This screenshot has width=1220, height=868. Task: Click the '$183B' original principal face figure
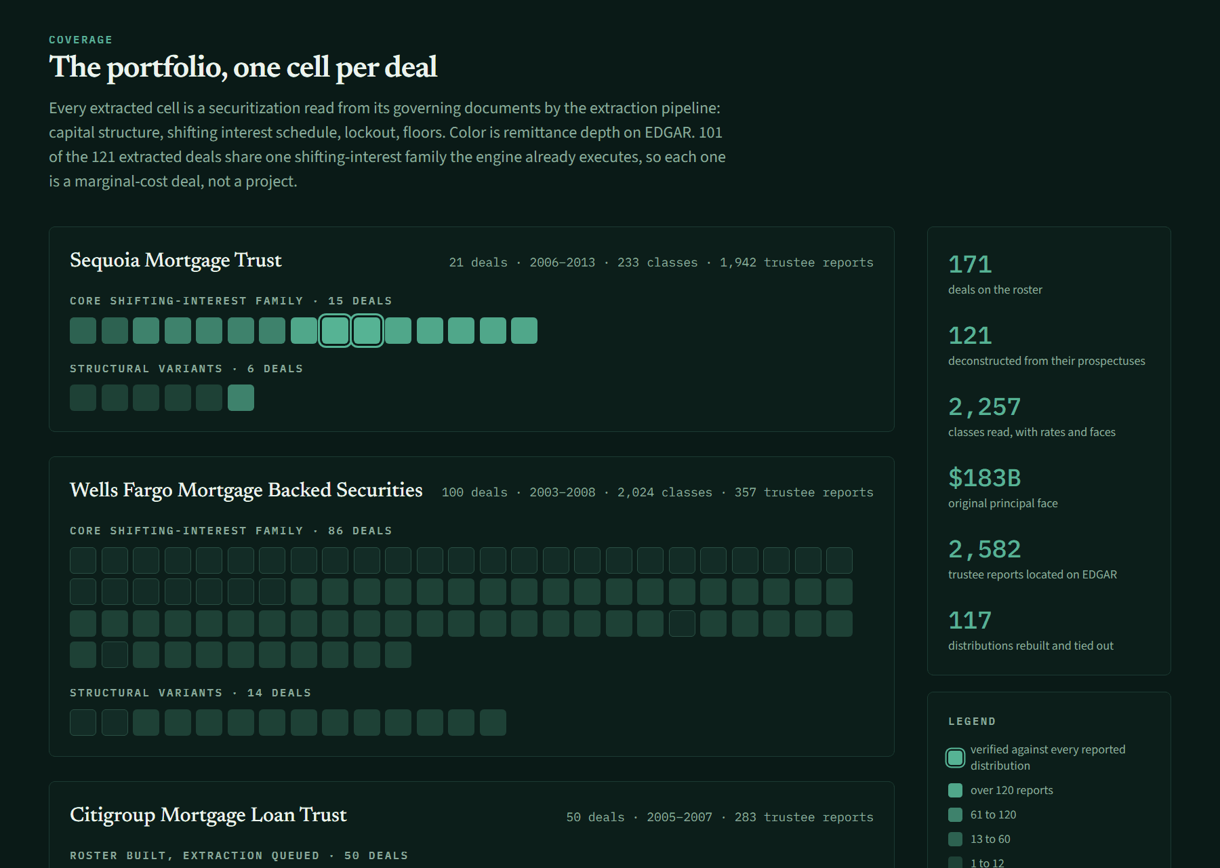(984, 478)
